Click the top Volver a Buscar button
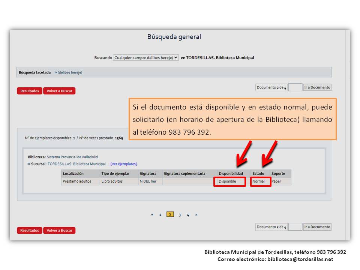The width and height of the screenshot is (360, 270). coord(59,91)
